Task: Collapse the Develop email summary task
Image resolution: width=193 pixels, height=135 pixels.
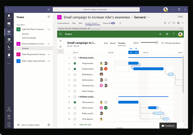Action: [79, 58]
